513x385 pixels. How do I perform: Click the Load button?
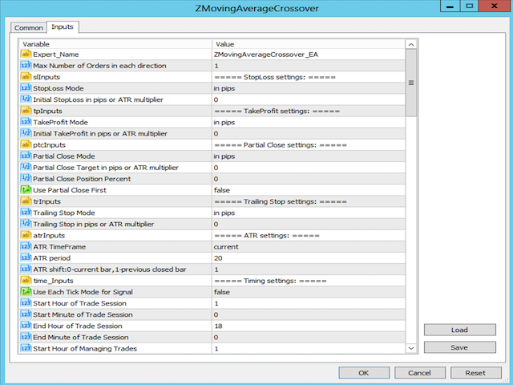coord(459,330)
